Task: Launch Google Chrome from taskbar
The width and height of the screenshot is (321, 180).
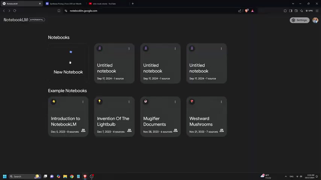Action: point(72,176)
